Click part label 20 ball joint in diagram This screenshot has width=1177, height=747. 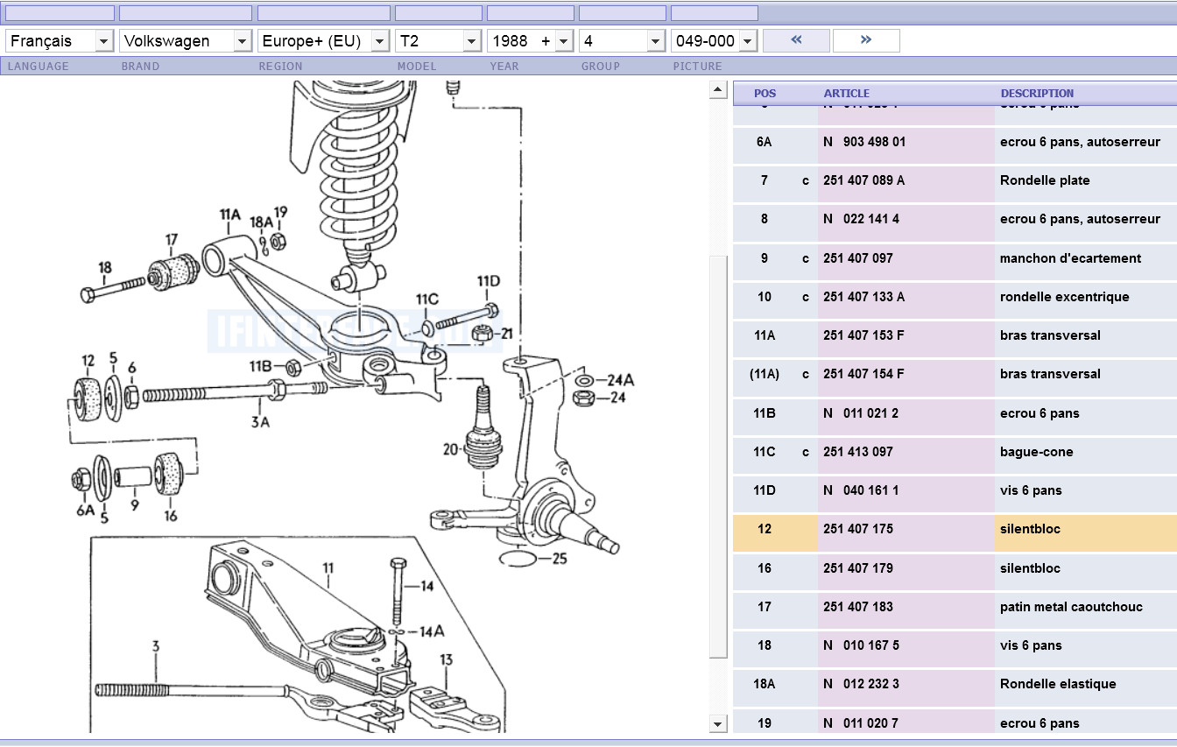451,449
